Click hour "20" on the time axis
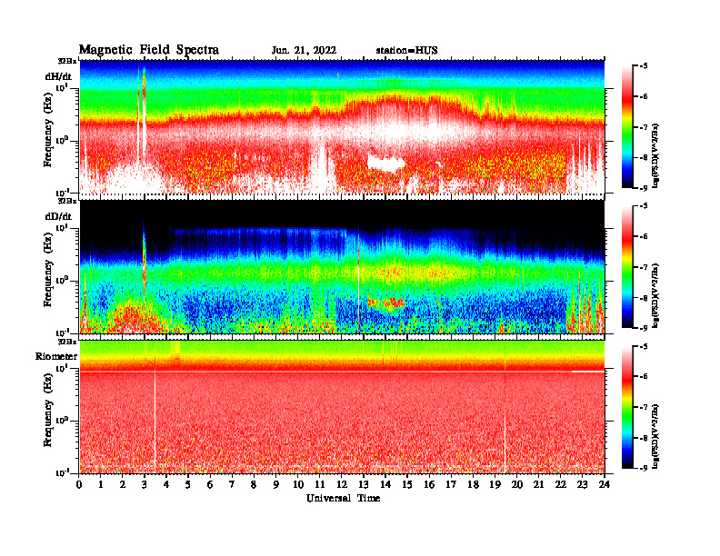This screenshot has width=720, height=556. (516, 484)
